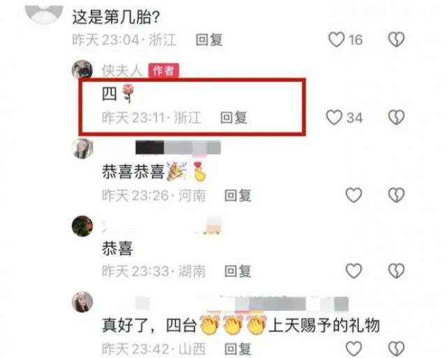
Task: Like the 真好了 comment from 山西
Action: tap(354, 349)
